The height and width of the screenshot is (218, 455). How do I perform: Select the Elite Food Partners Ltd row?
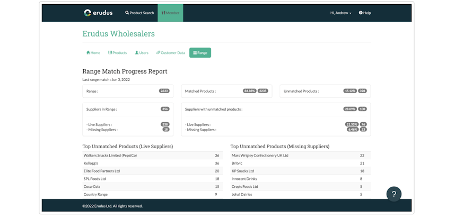[153, 171]
